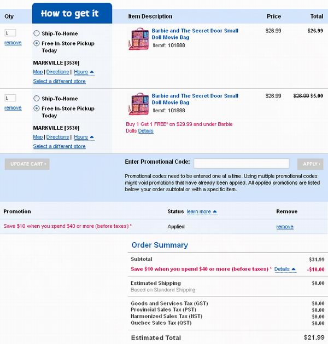Expand the Status learn more arrow
Screen dimensions: 328x344
(202, 211)
